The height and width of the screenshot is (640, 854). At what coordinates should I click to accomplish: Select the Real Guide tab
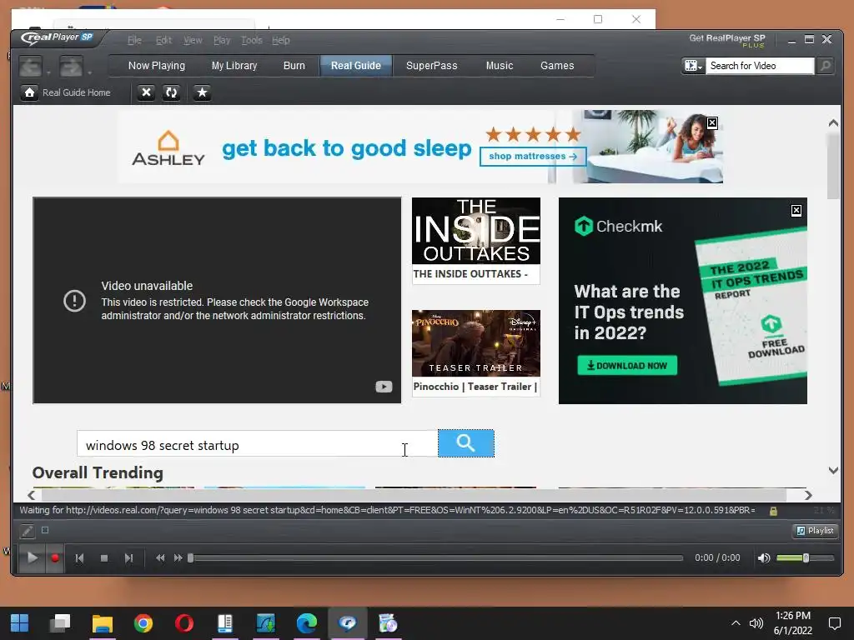tap(355, 65)
